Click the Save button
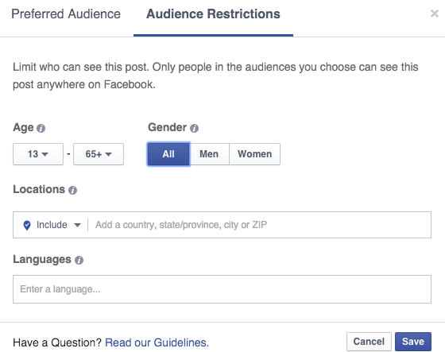The image size is (445, 352). click(x=413, y=342)
